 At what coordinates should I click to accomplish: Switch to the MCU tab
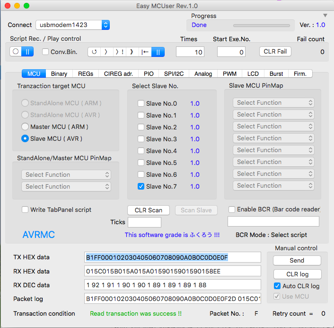(34, 73)
